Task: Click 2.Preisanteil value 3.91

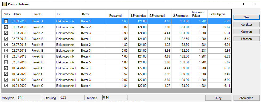Action: pos(159,39)
